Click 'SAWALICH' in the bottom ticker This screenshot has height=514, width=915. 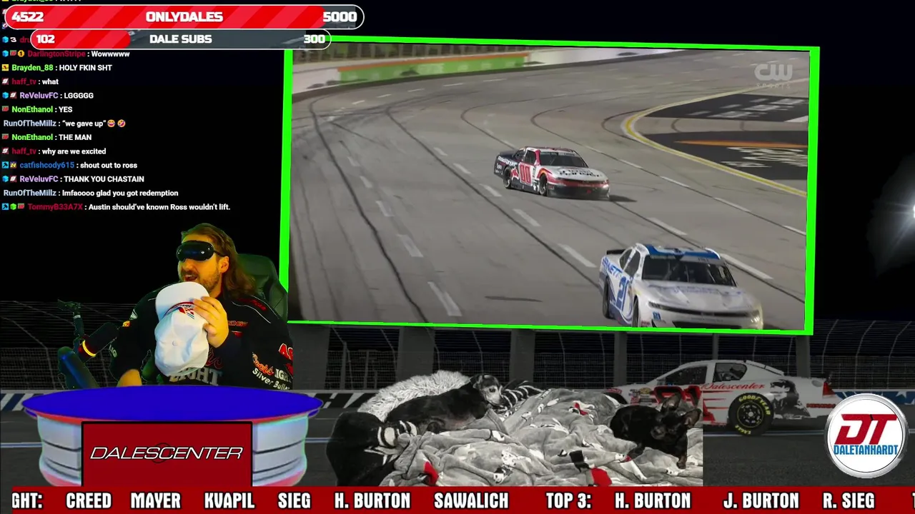click(x=471, y=501)
